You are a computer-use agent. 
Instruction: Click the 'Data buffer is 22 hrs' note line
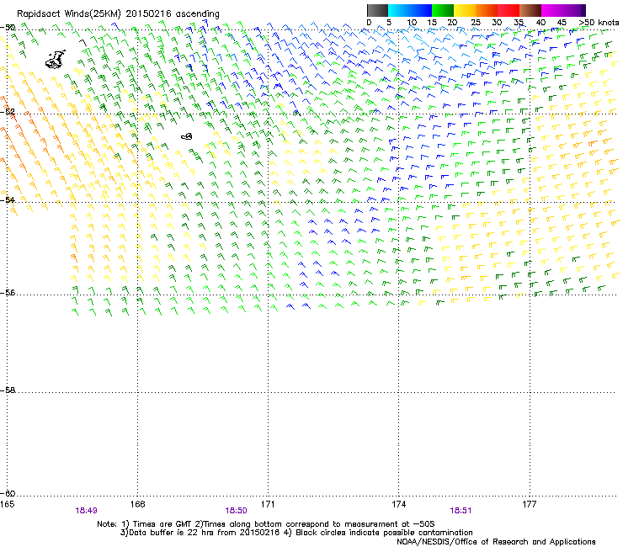point(296,533)
